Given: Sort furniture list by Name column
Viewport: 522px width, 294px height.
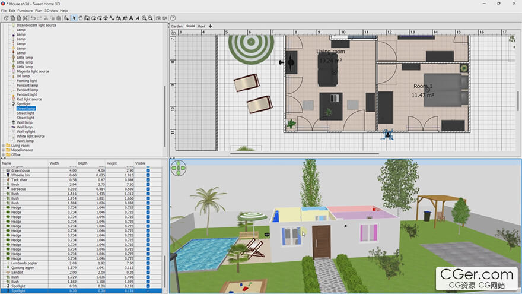Looking at the screenshot, I should pyautogui.click(x=25, y=163).
